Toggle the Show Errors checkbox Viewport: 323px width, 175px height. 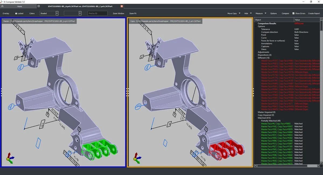coord(293,13)
